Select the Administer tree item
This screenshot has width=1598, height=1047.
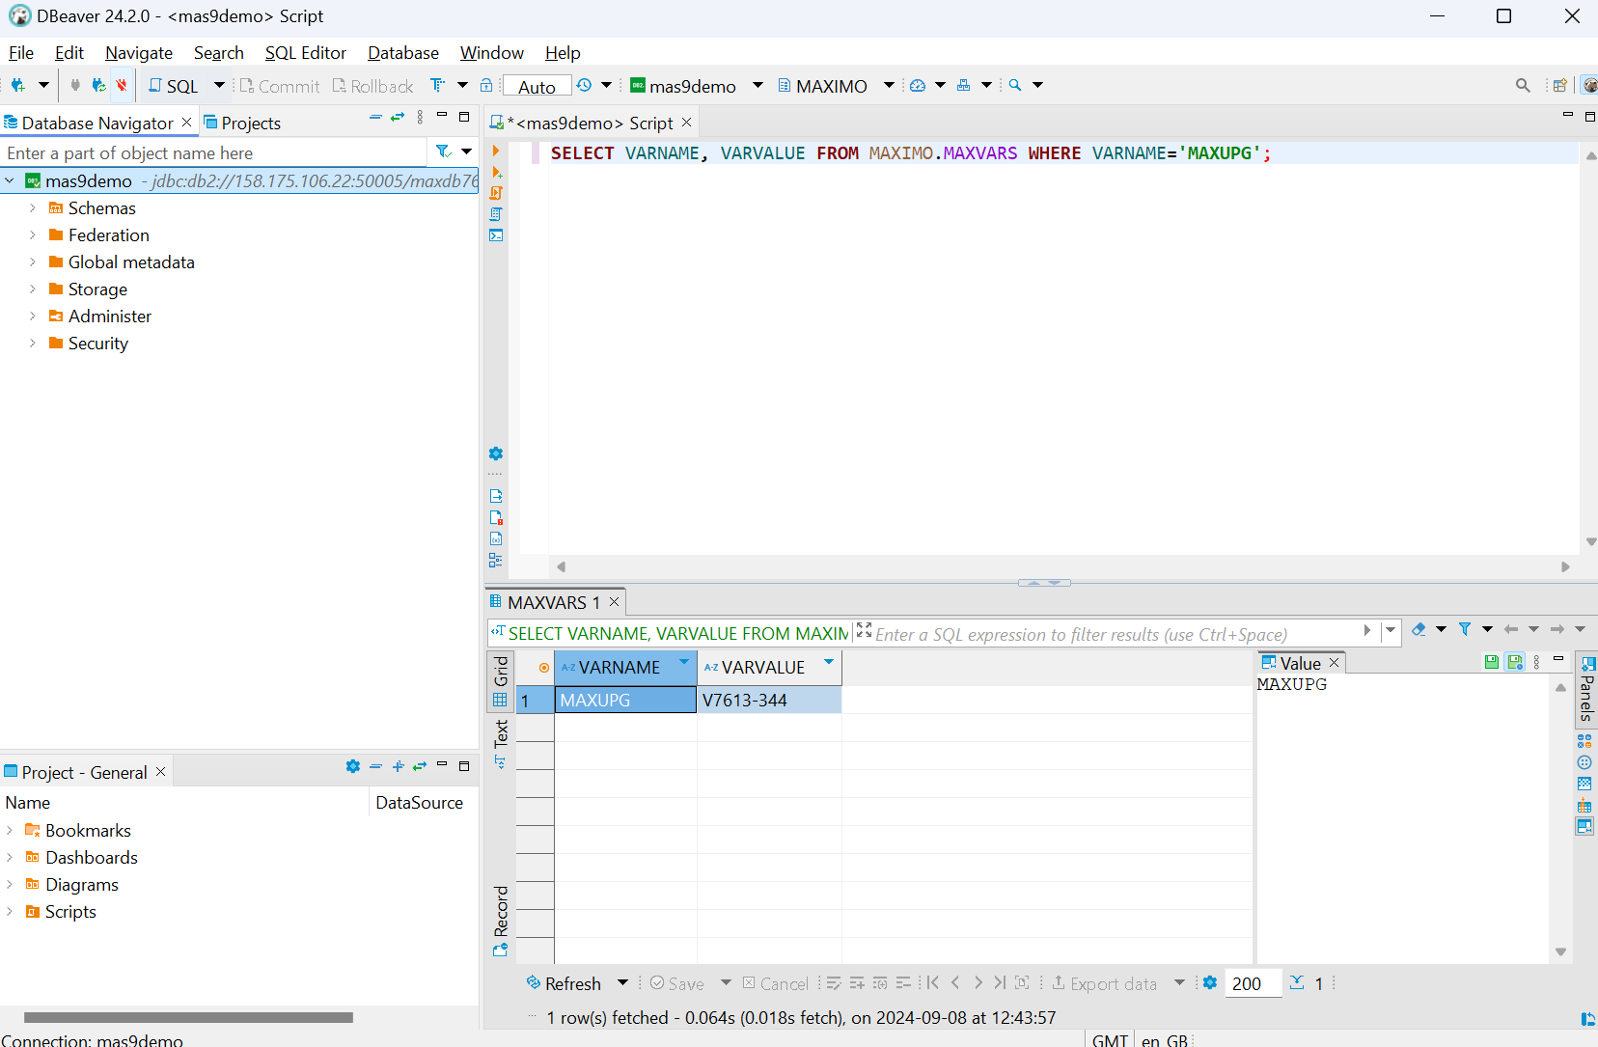pyautogui.click(x=109, y=316)
